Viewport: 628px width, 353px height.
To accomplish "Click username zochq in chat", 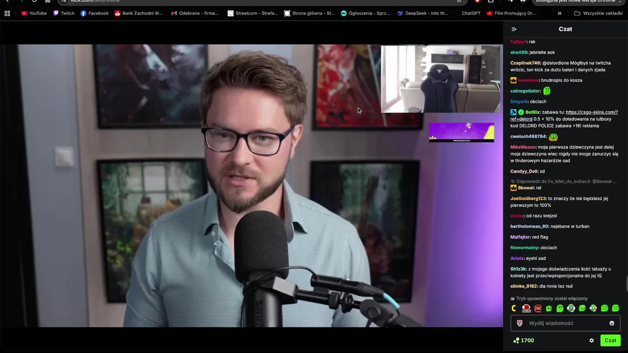I will pyautogui.click(x=517, y=216).
